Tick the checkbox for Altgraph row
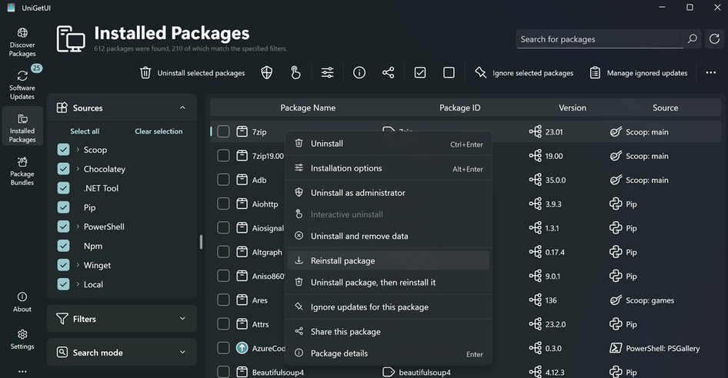 [223, 252]
